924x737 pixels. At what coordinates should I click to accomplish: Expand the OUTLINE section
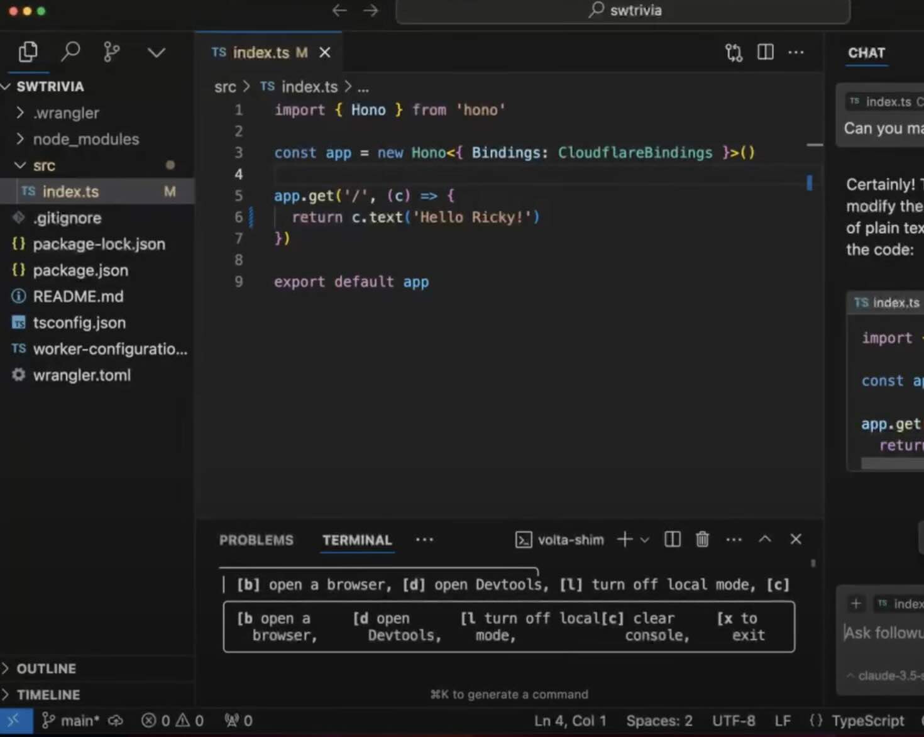click(x=46, y=668)
